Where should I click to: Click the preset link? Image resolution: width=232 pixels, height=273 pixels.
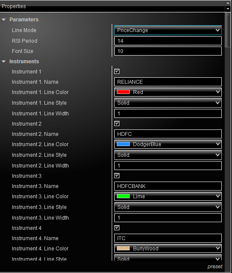pyautogui.click(x=215, y=267)
